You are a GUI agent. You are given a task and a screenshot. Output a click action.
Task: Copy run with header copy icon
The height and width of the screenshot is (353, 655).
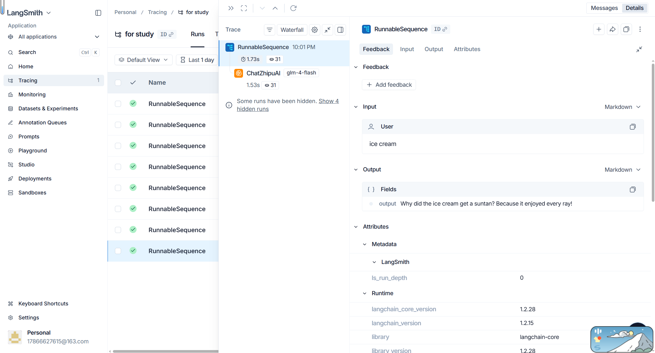coord(626,29)
